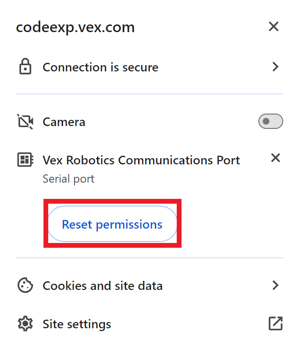Viewport: 299px width, 346px height.
Task: Click the Vex Robotics Communications Port label
Action: pos(141,160)
